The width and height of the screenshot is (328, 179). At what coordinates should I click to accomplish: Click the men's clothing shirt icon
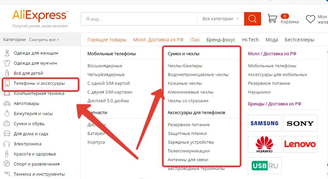point(7,63)
